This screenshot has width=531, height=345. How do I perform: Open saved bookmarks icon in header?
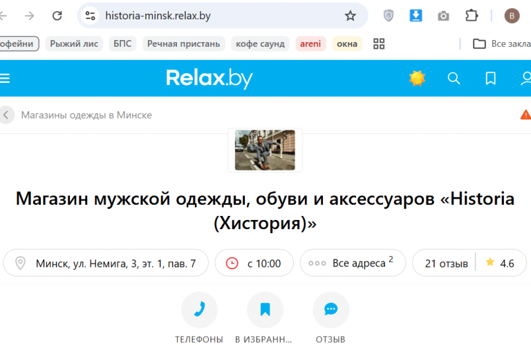click(x=490, y=79)
